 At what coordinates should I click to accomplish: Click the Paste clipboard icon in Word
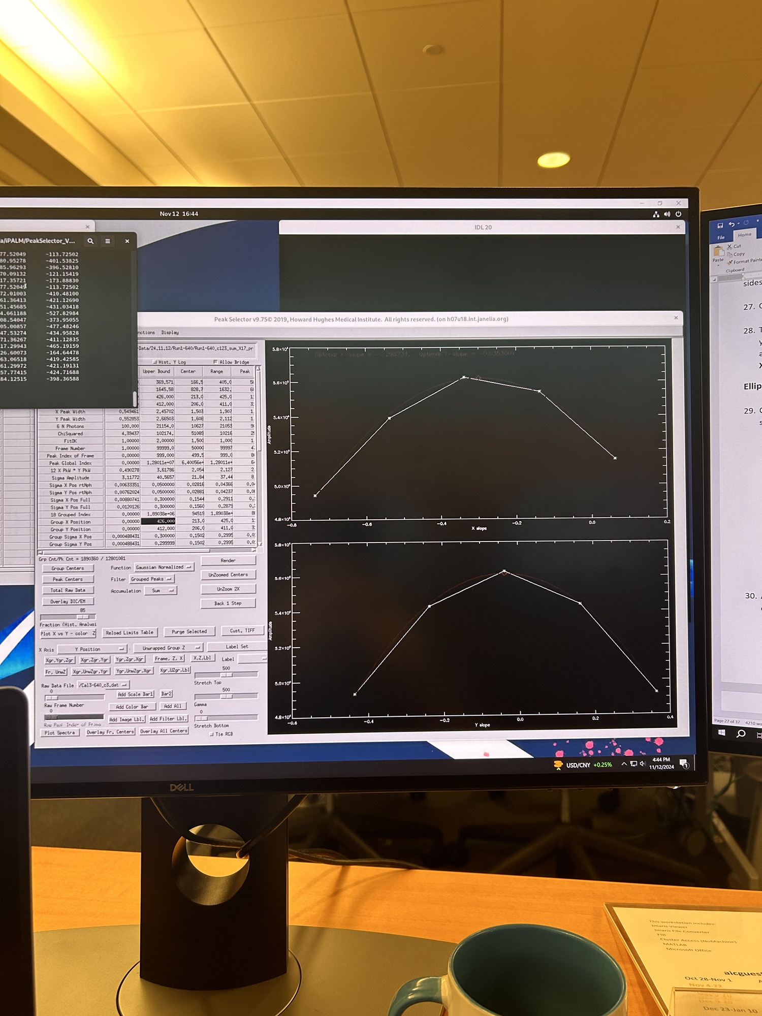tap(718, 251)
